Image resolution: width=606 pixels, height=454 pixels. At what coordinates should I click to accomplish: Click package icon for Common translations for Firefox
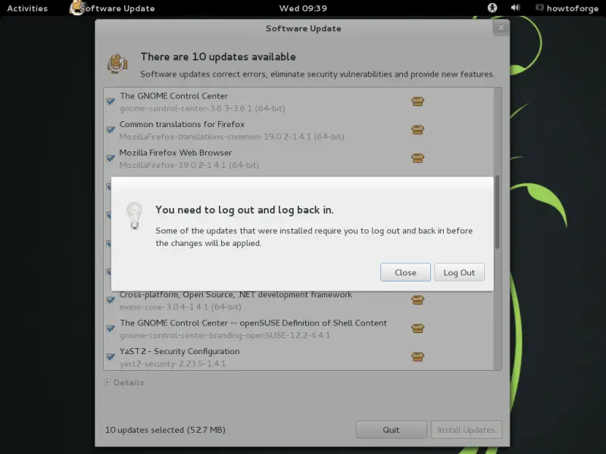[x=417, y=129]
